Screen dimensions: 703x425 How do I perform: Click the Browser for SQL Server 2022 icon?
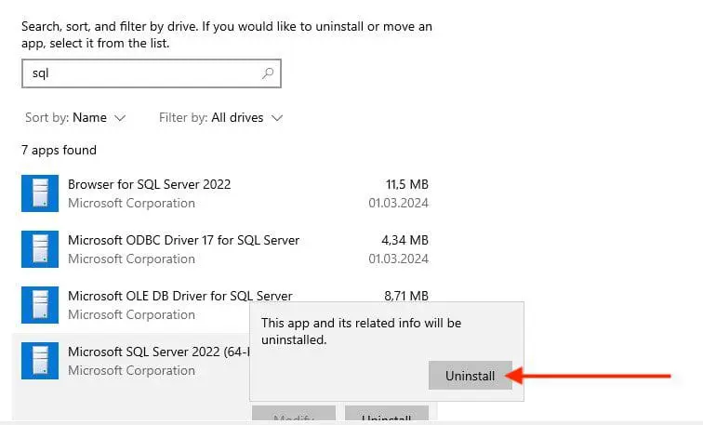coord(40,193)
